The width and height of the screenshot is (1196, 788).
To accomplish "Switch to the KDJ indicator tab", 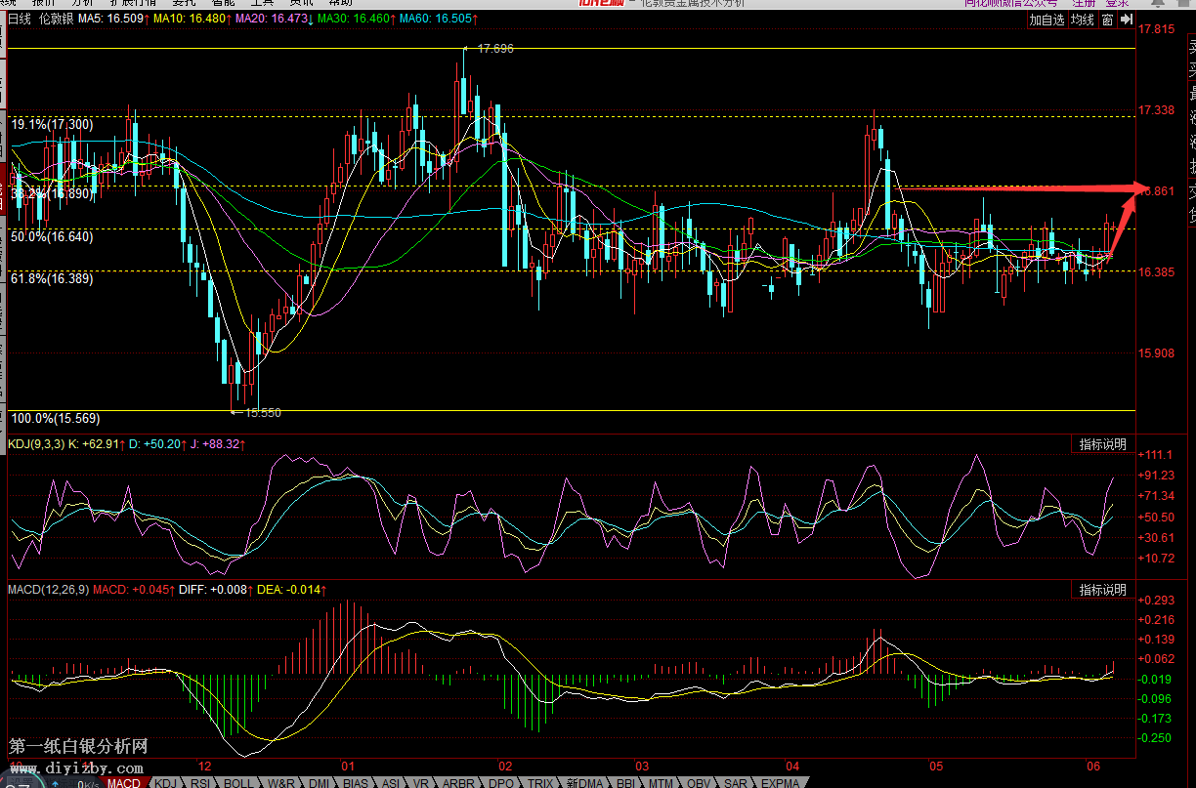I will click(x=167, y=782).
